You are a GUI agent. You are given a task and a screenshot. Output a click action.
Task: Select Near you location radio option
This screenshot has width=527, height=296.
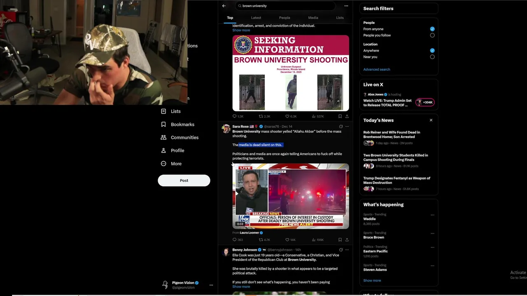(x=432, y=57)
